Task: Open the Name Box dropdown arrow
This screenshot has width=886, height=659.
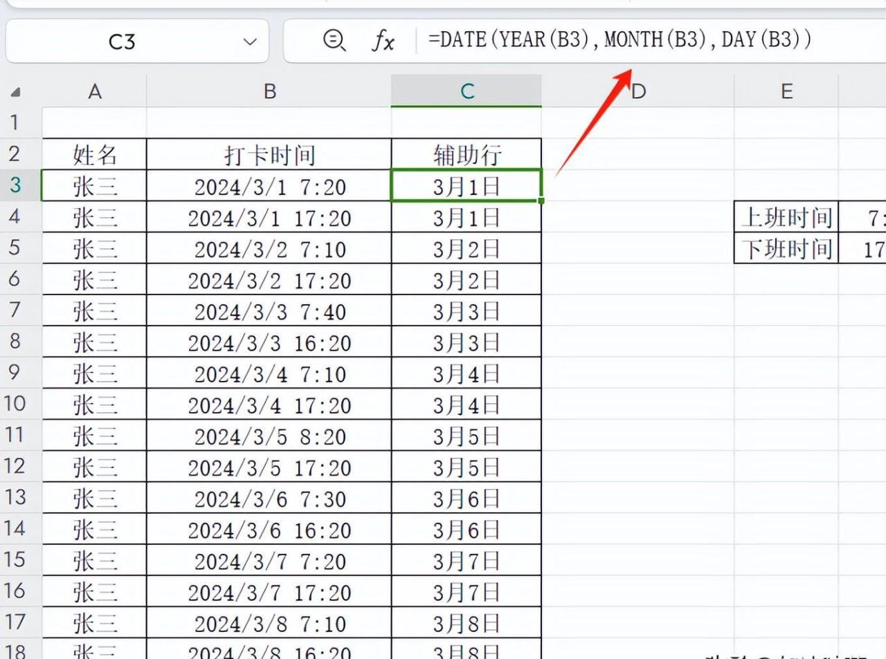Action: click(x=250, y=41)
